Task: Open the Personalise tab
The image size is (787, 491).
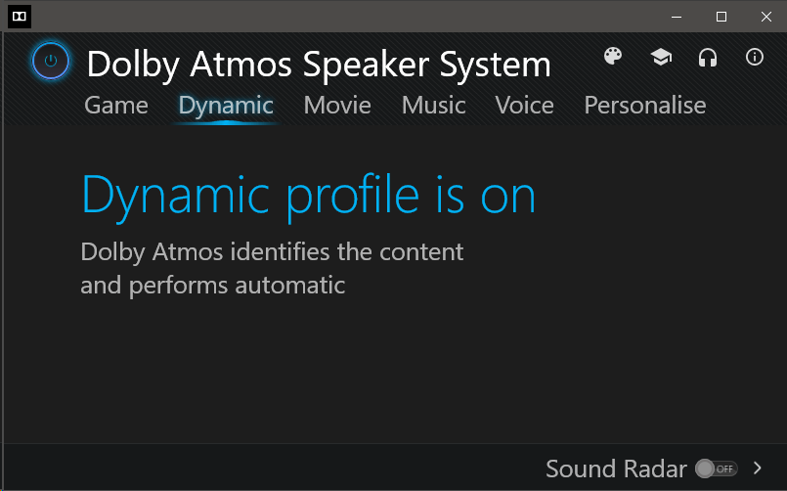Action: (x=645, y=106)
